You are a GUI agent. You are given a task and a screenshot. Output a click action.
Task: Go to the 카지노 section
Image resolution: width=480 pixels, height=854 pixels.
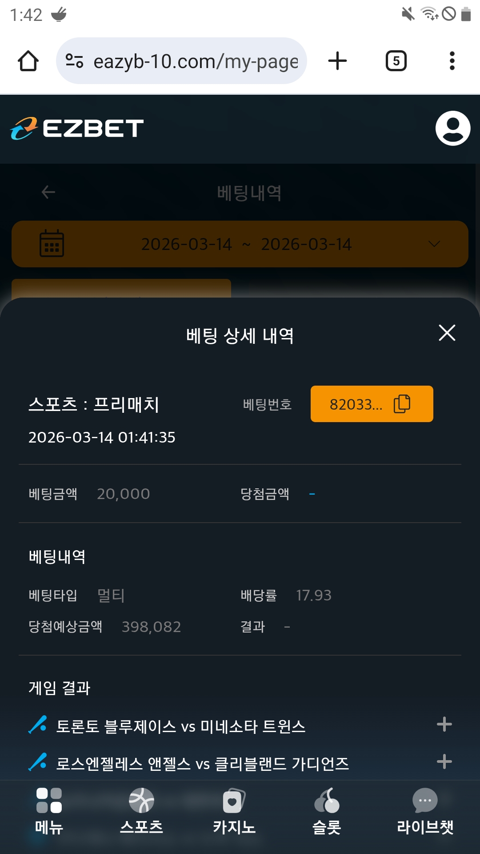click(x=234, y=811)
